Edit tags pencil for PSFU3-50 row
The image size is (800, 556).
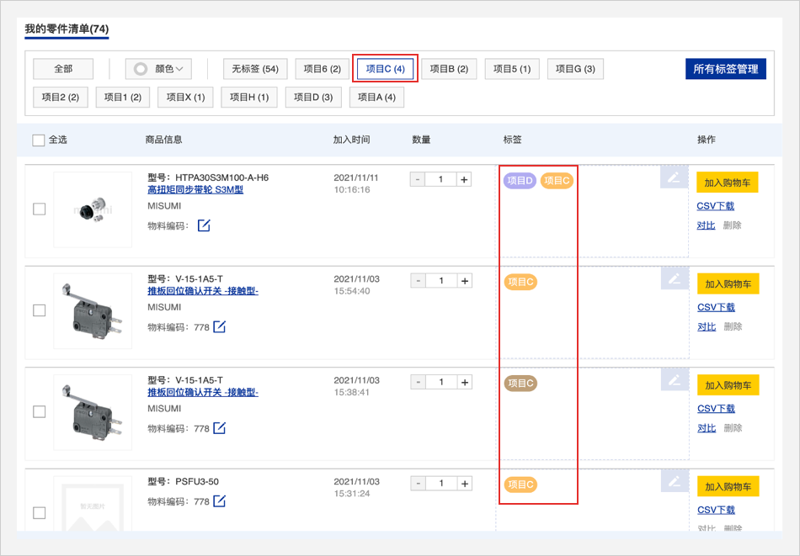point(674,481)
